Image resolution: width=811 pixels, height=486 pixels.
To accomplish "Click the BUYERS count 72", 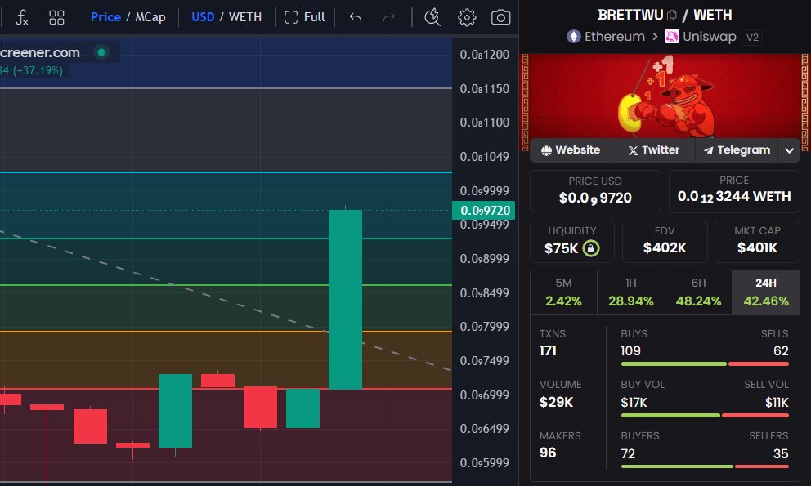I will point(628,454).
